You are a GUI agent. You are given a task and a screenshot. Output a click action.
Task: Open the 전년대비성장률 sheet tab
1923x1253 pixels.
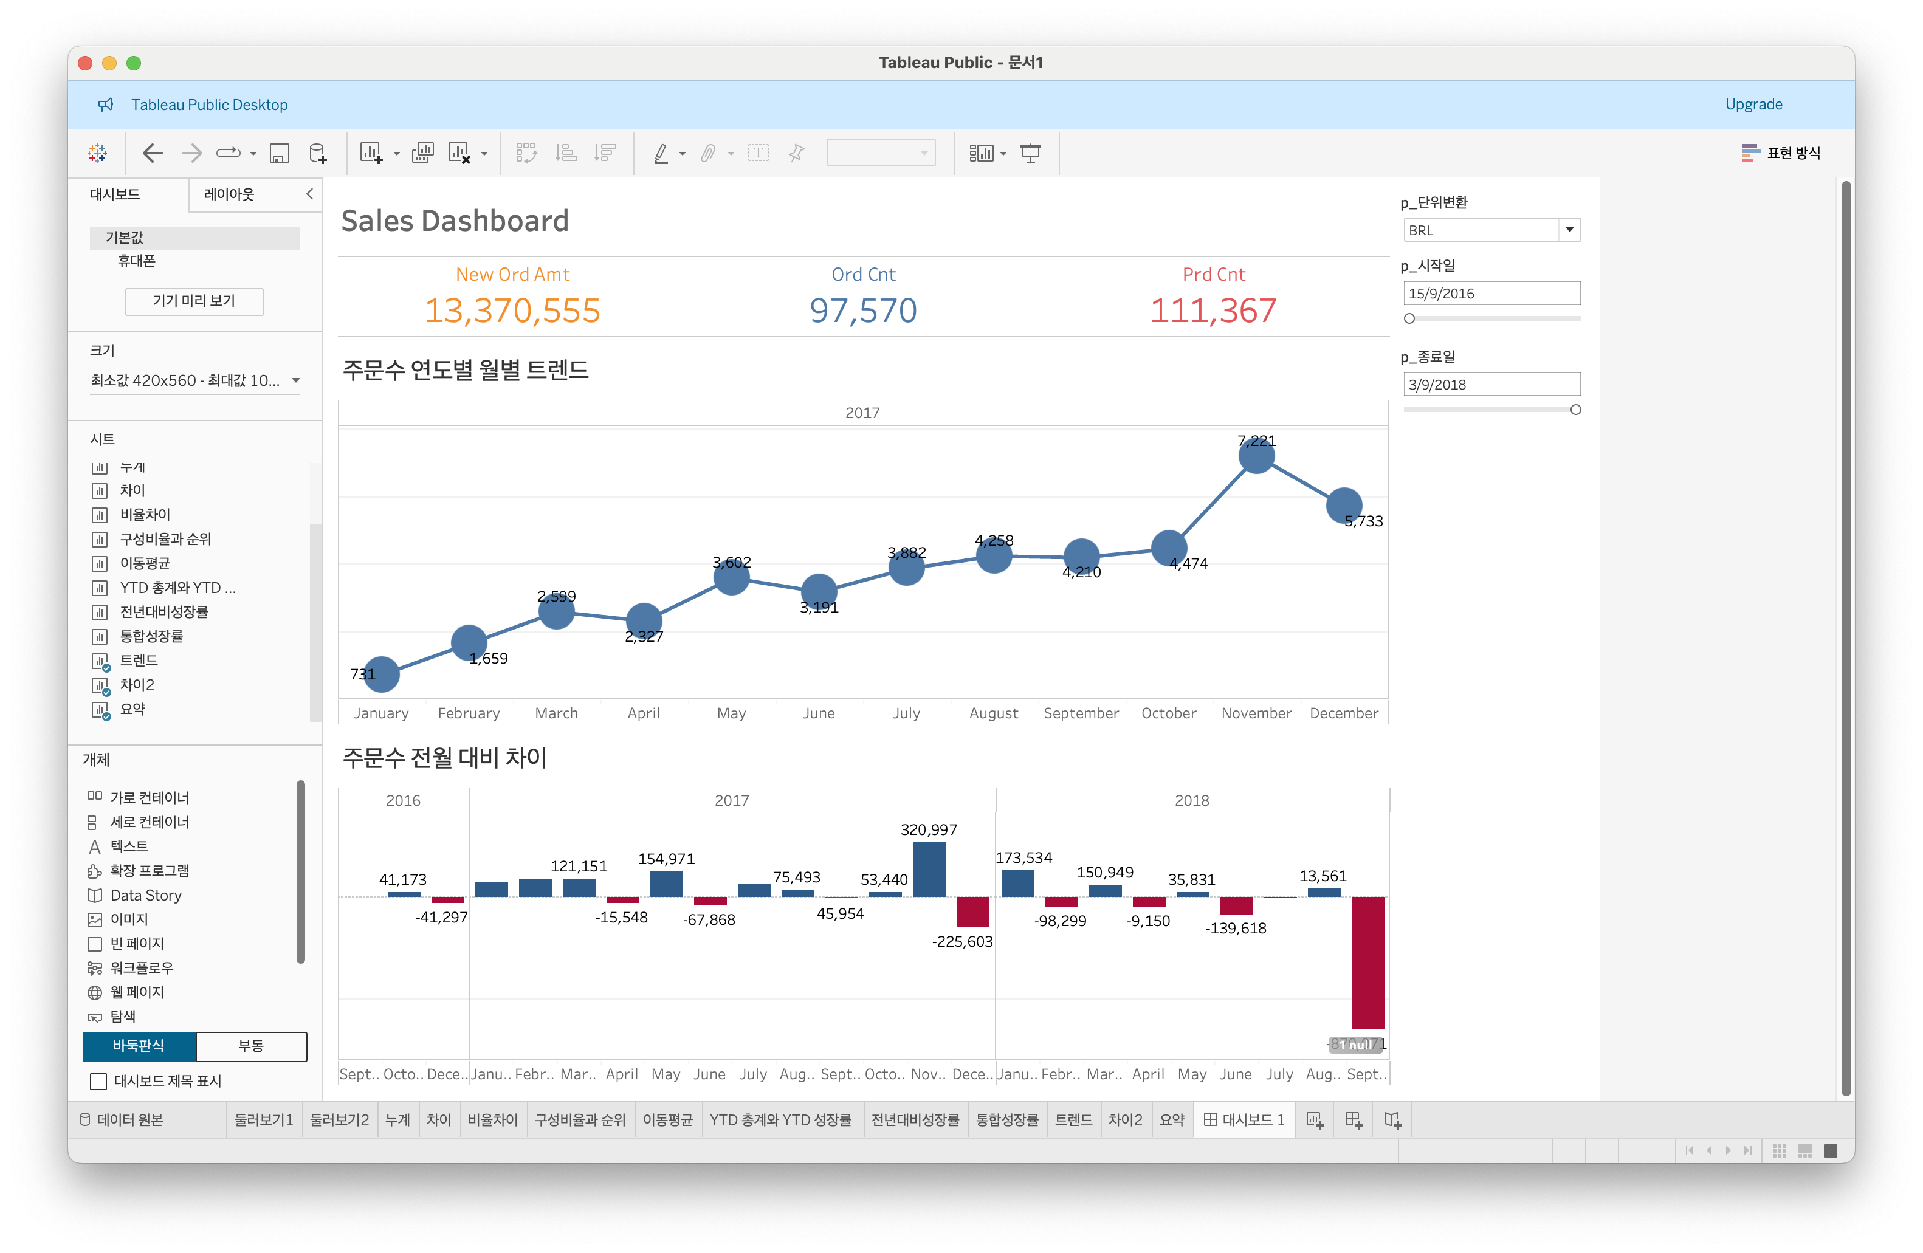[915, 1120]
